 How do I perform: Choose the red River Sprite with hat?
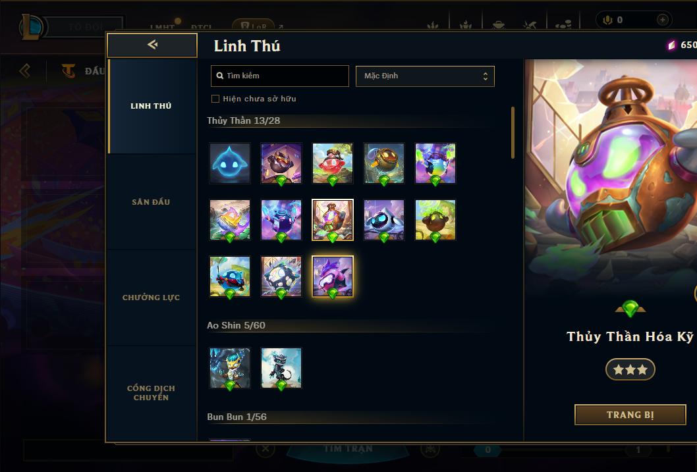pyautogui.click(x=333, y=163)
